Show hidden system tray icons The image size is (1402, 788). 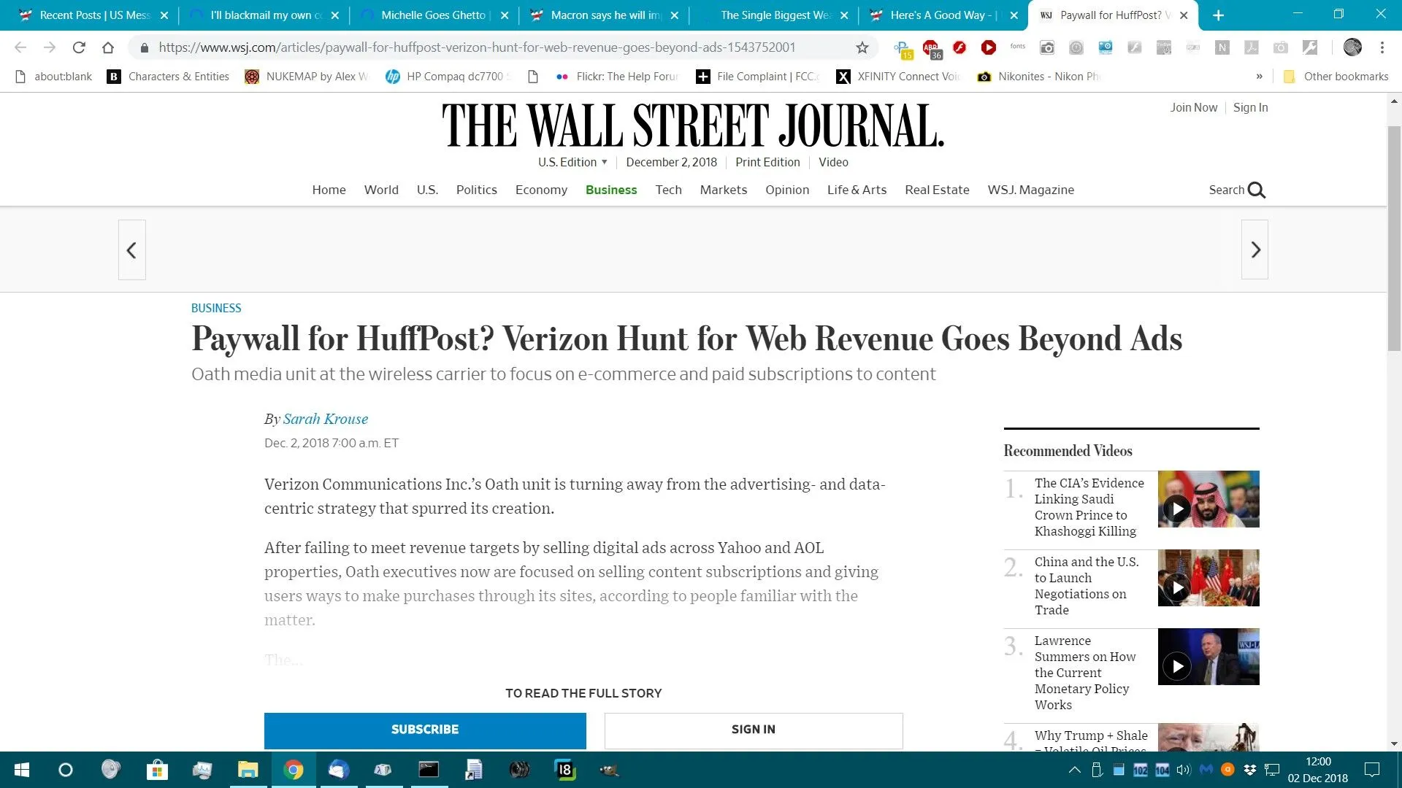click(1074, 770)
